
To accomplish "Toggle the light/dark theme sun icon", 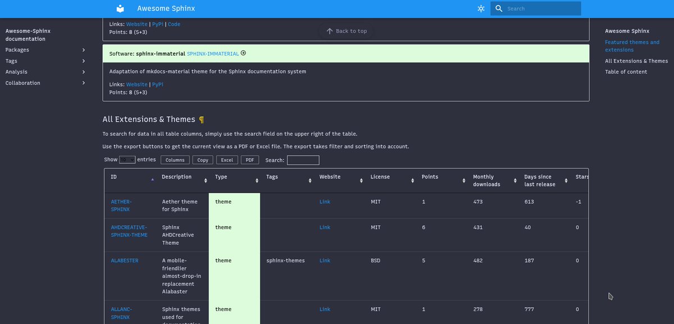I will pos(481,8).
